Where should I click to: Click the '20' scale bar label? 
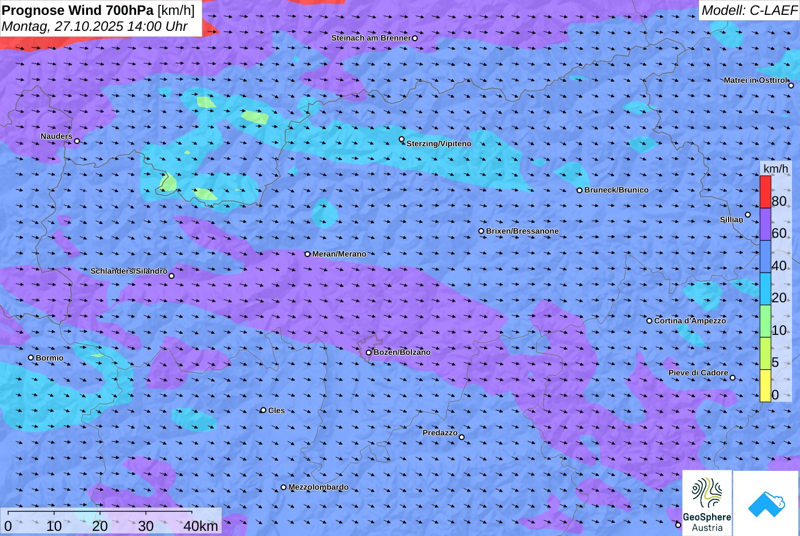pos(99,526)
